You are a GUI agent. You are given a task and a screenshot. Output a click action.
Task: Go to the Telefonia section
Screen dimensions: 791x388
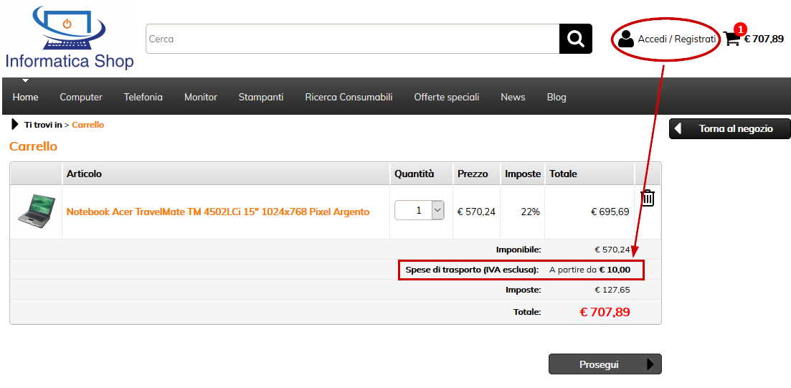tap(143, 97)
